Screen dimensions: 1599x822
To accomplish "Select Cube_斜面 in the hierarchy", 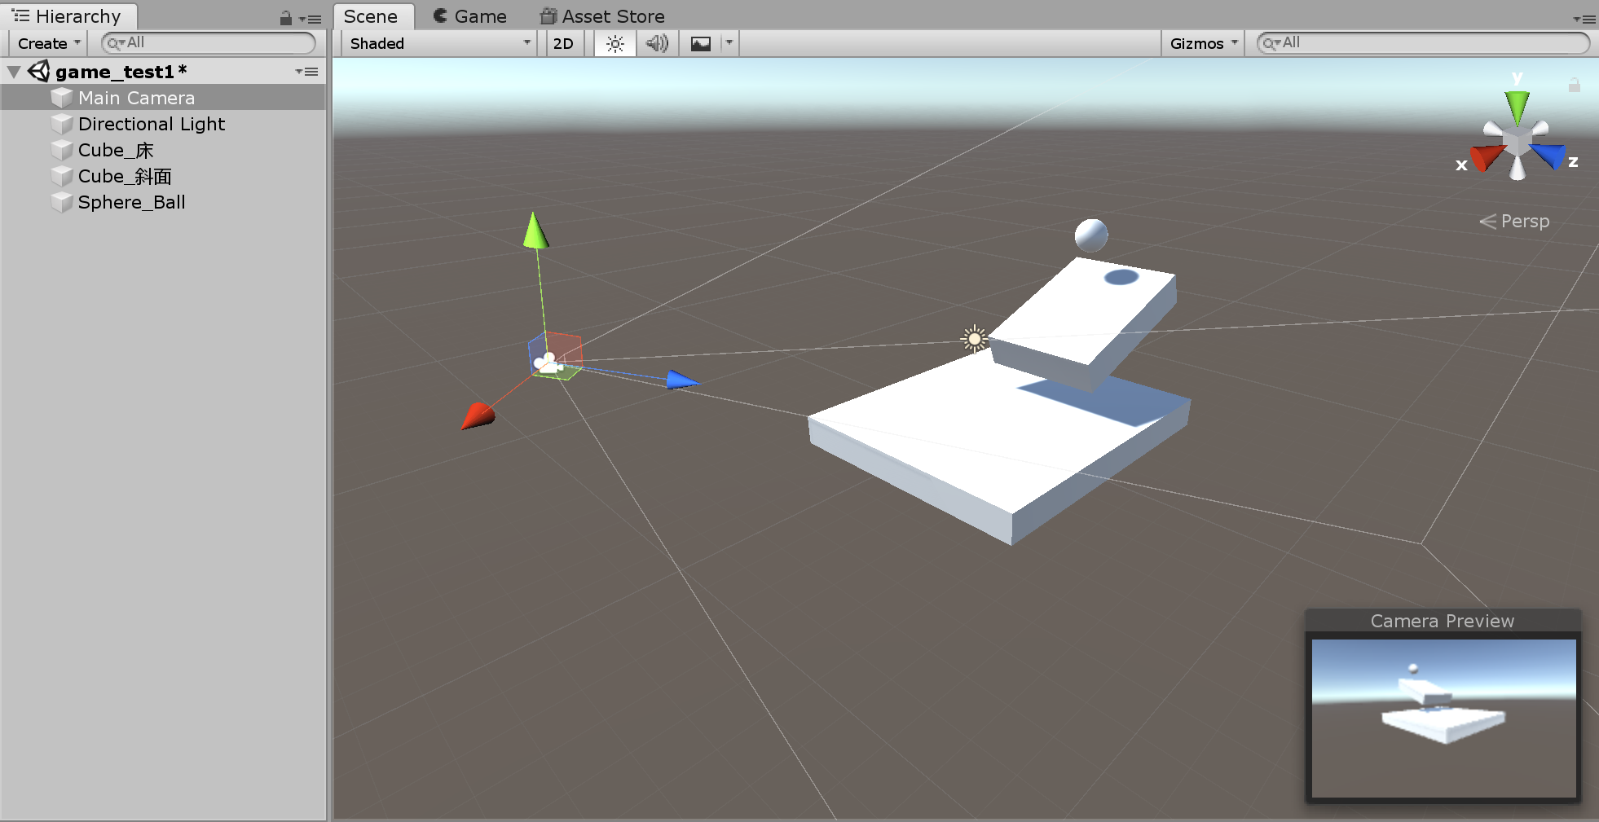I will pyautogui.click(x=163, y=176).
